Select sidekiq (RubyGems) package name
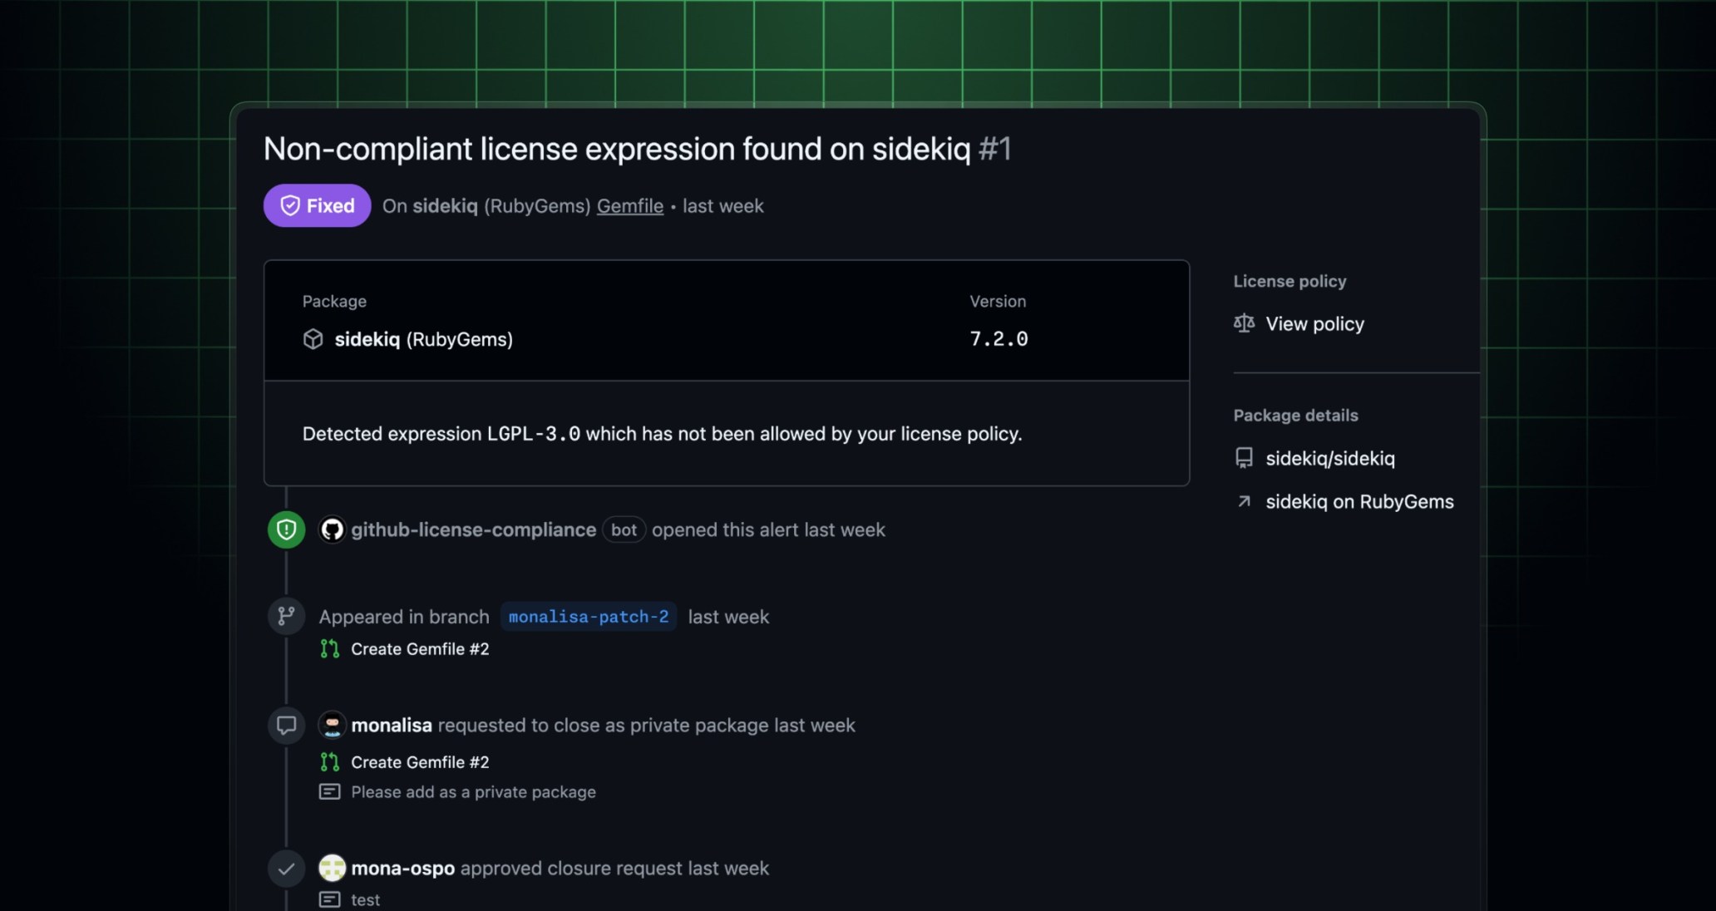 tap(423, 339)
